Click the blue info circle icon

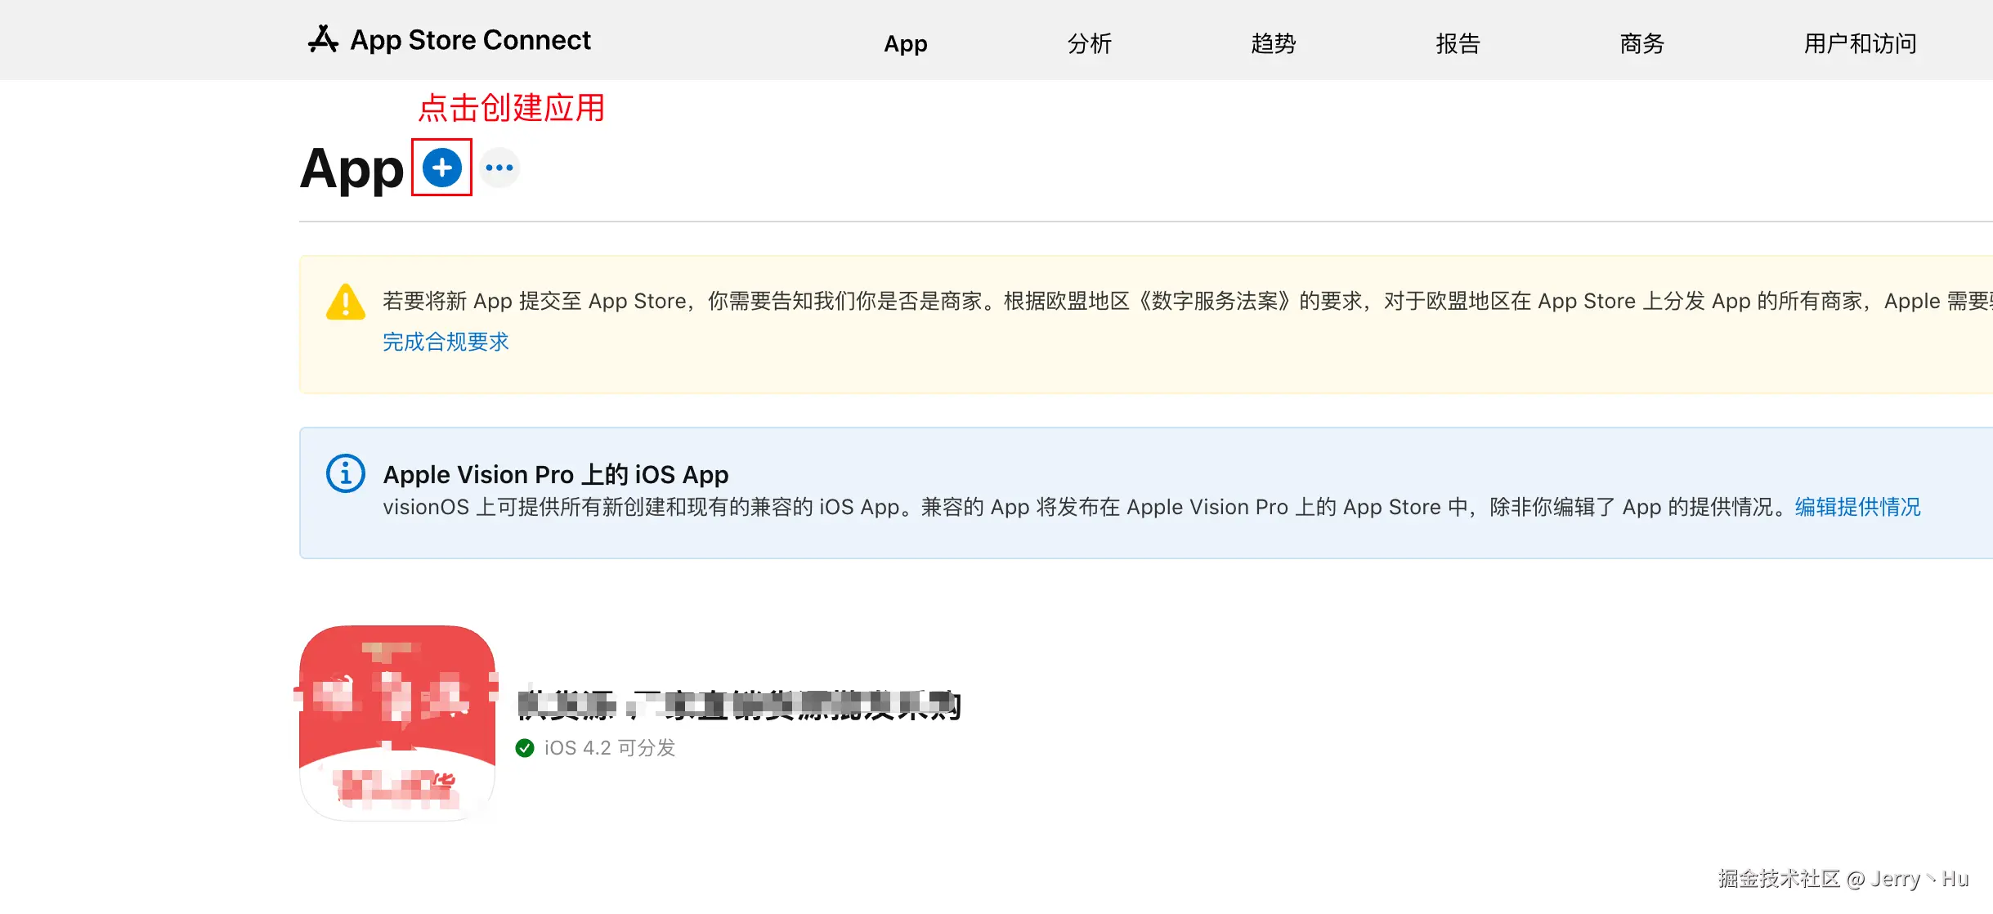point(346,473)
